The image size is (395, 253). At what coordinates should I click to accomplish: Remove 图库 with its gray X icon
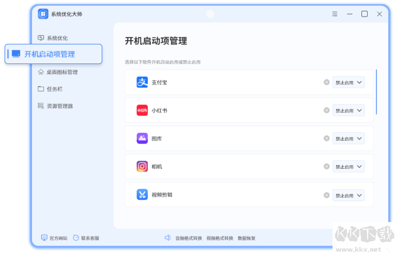pyautogui.click(x=326, y=138)
